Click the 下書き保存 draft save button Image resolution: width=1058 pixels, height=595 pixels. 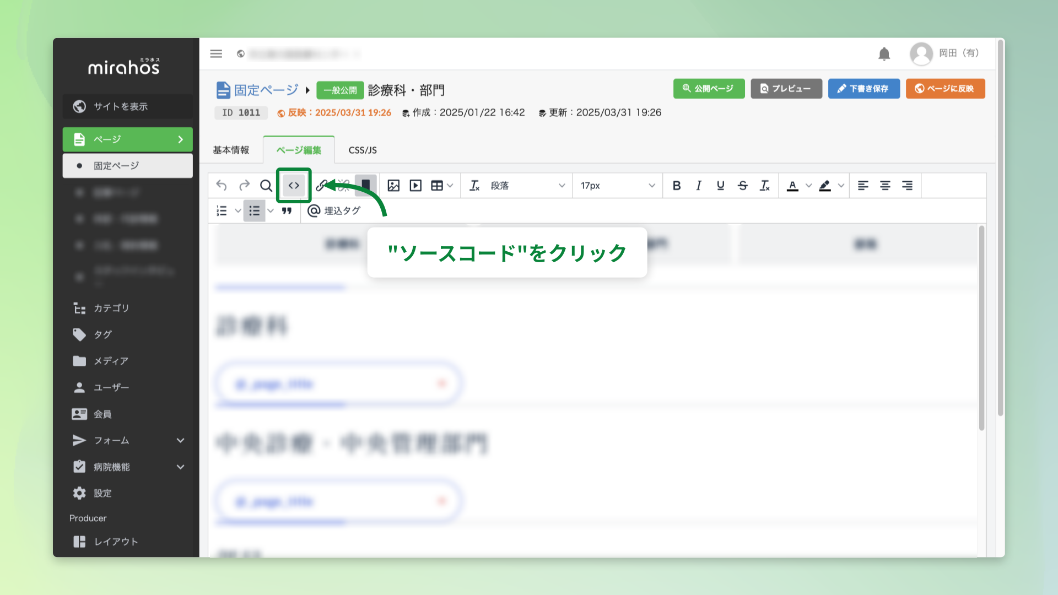click(x=863, y=89)
